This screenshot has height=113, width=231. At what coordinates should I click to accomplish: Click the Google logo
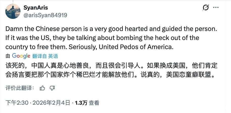click(21, 56)
